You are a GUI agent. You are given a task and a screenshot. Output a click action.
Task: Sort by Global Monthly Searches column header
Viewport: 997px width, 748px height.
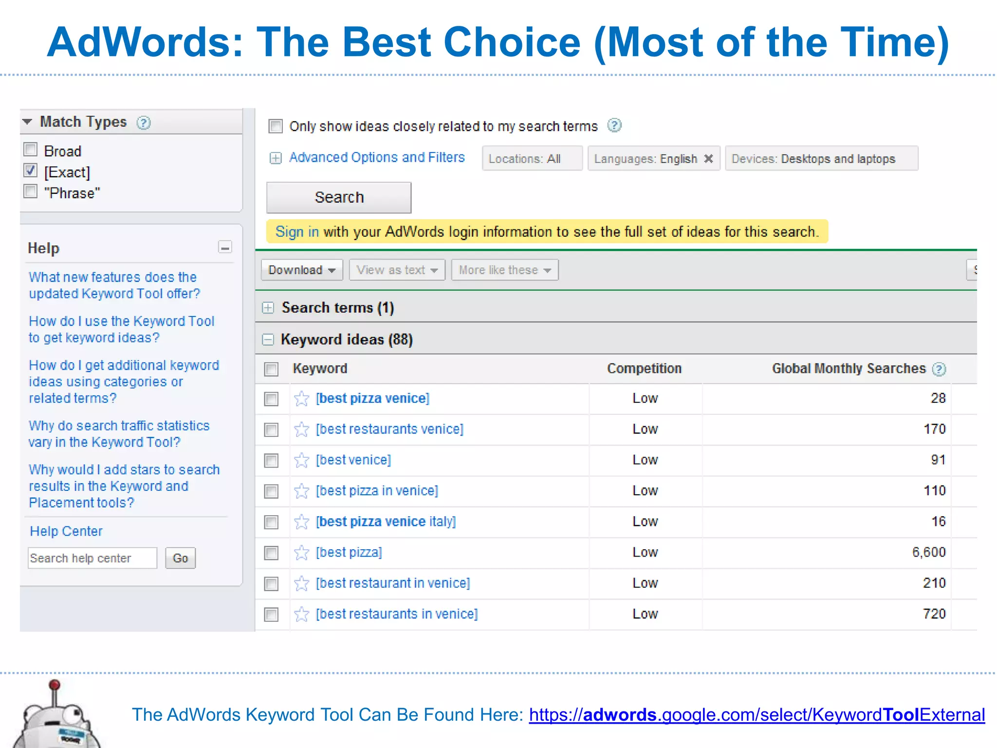(849, 369)
